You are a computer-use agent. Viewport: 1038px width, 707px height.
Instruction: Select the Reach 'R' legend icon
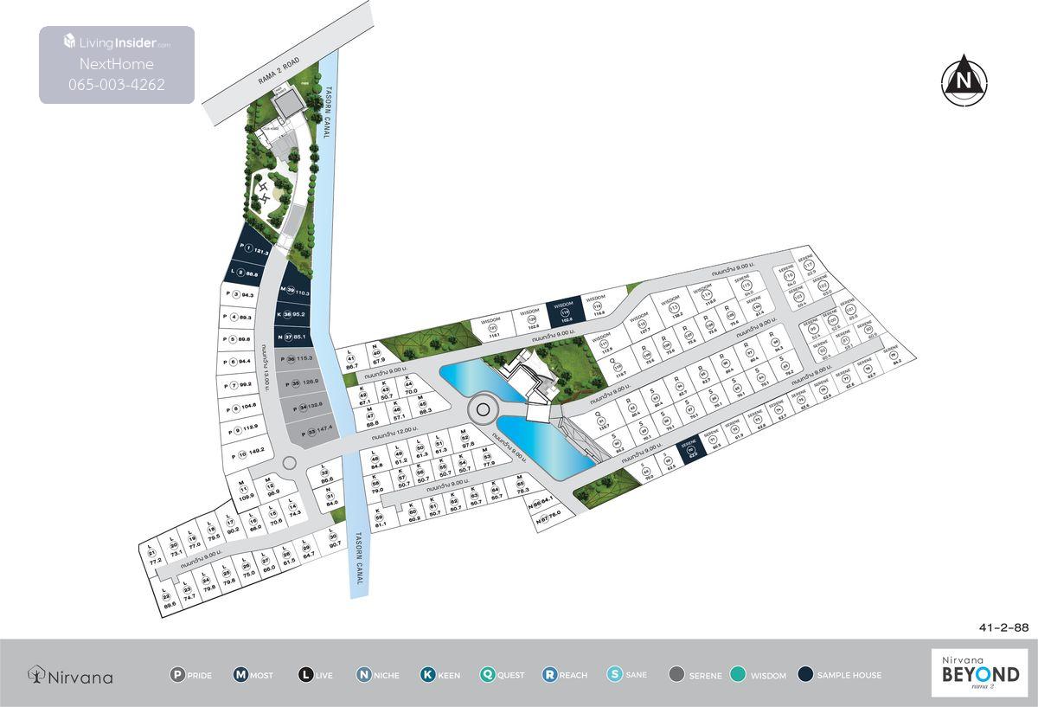coord(550,675)
